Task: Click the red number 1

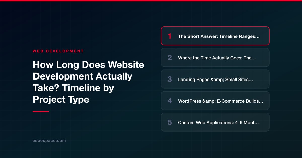Action: [x=170, y=36]
